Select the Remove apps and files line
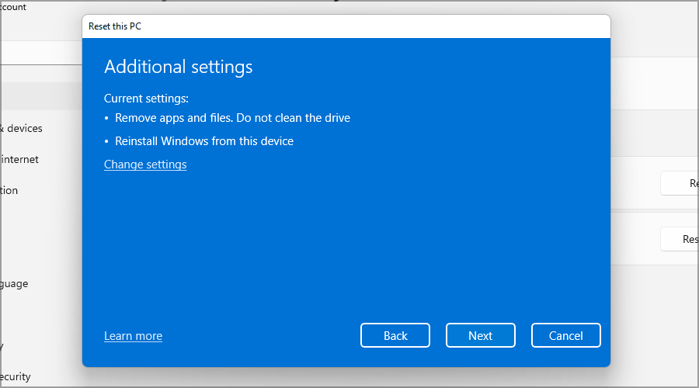The image size is (699, 388). [x=232, y=118]
